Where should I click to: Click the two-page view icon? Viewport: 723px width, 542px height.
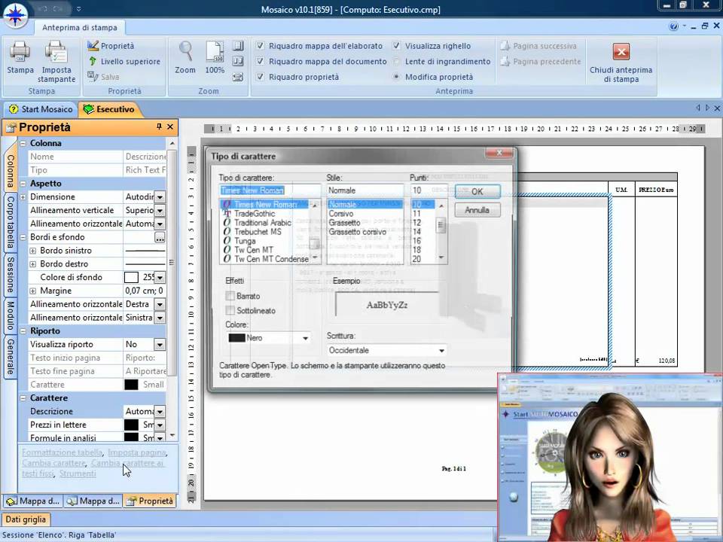click(x=238, y=61)
